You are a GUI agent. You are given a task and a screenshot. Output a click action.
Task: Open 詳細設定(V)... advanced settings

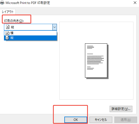click(x=121, y=109)
